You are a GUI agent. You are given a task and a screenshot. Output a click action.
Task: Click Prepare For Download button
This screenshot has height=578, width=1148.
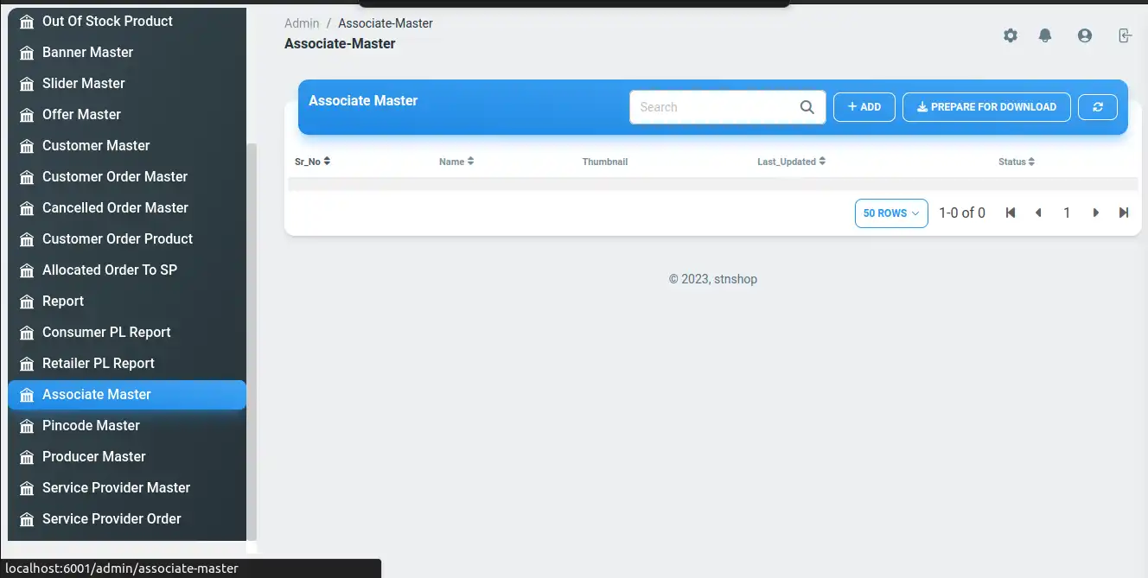pyautogui.click(x=986, y=107)
